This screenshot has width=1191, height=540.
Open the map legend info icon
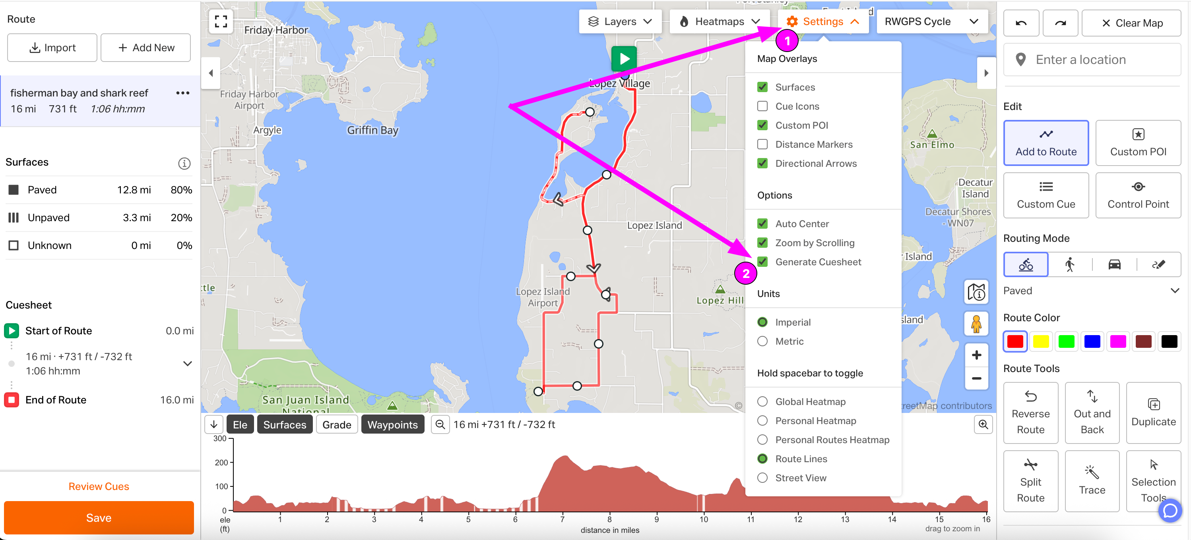pos(976,292)
